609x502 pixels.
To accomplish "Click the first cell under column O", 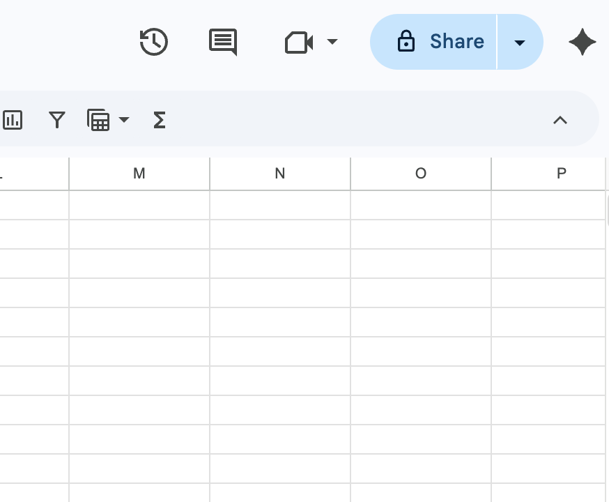I will [x=421, y=205].
